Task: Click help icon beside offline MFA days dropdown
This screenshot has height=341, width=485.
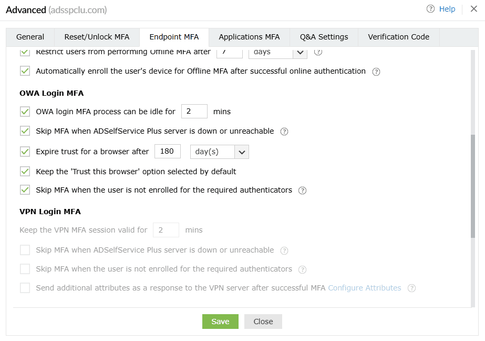Action: (x=317, y=52)
